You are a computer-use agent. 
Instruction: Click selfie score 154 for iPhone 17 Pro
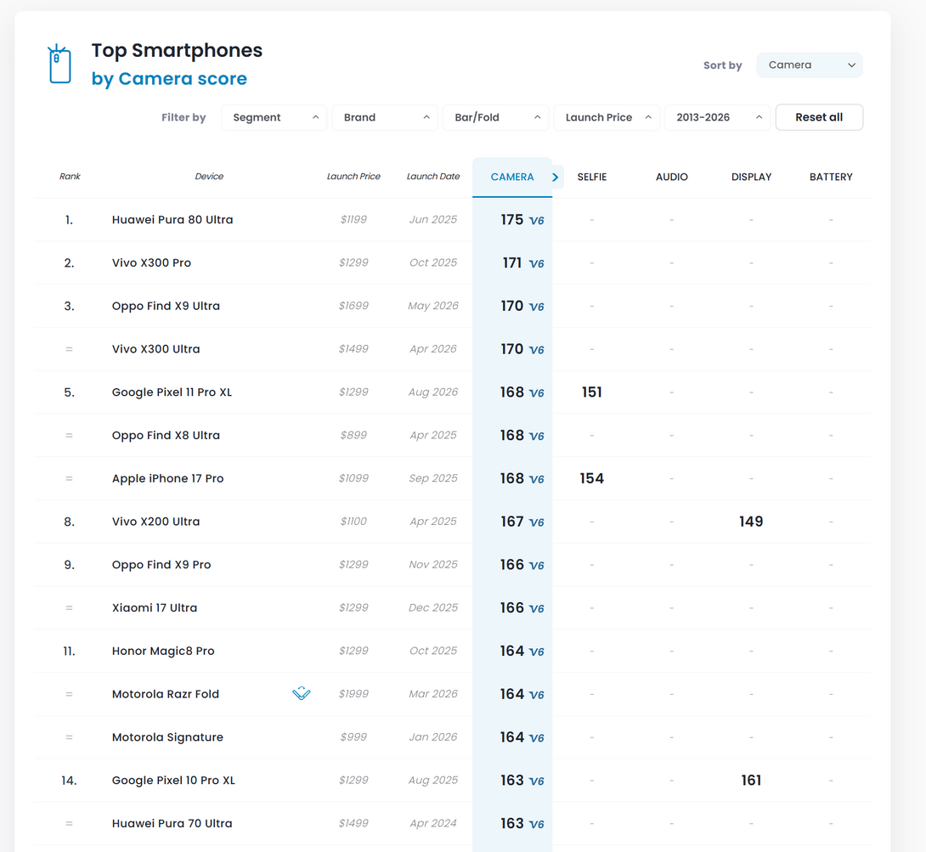592,478
